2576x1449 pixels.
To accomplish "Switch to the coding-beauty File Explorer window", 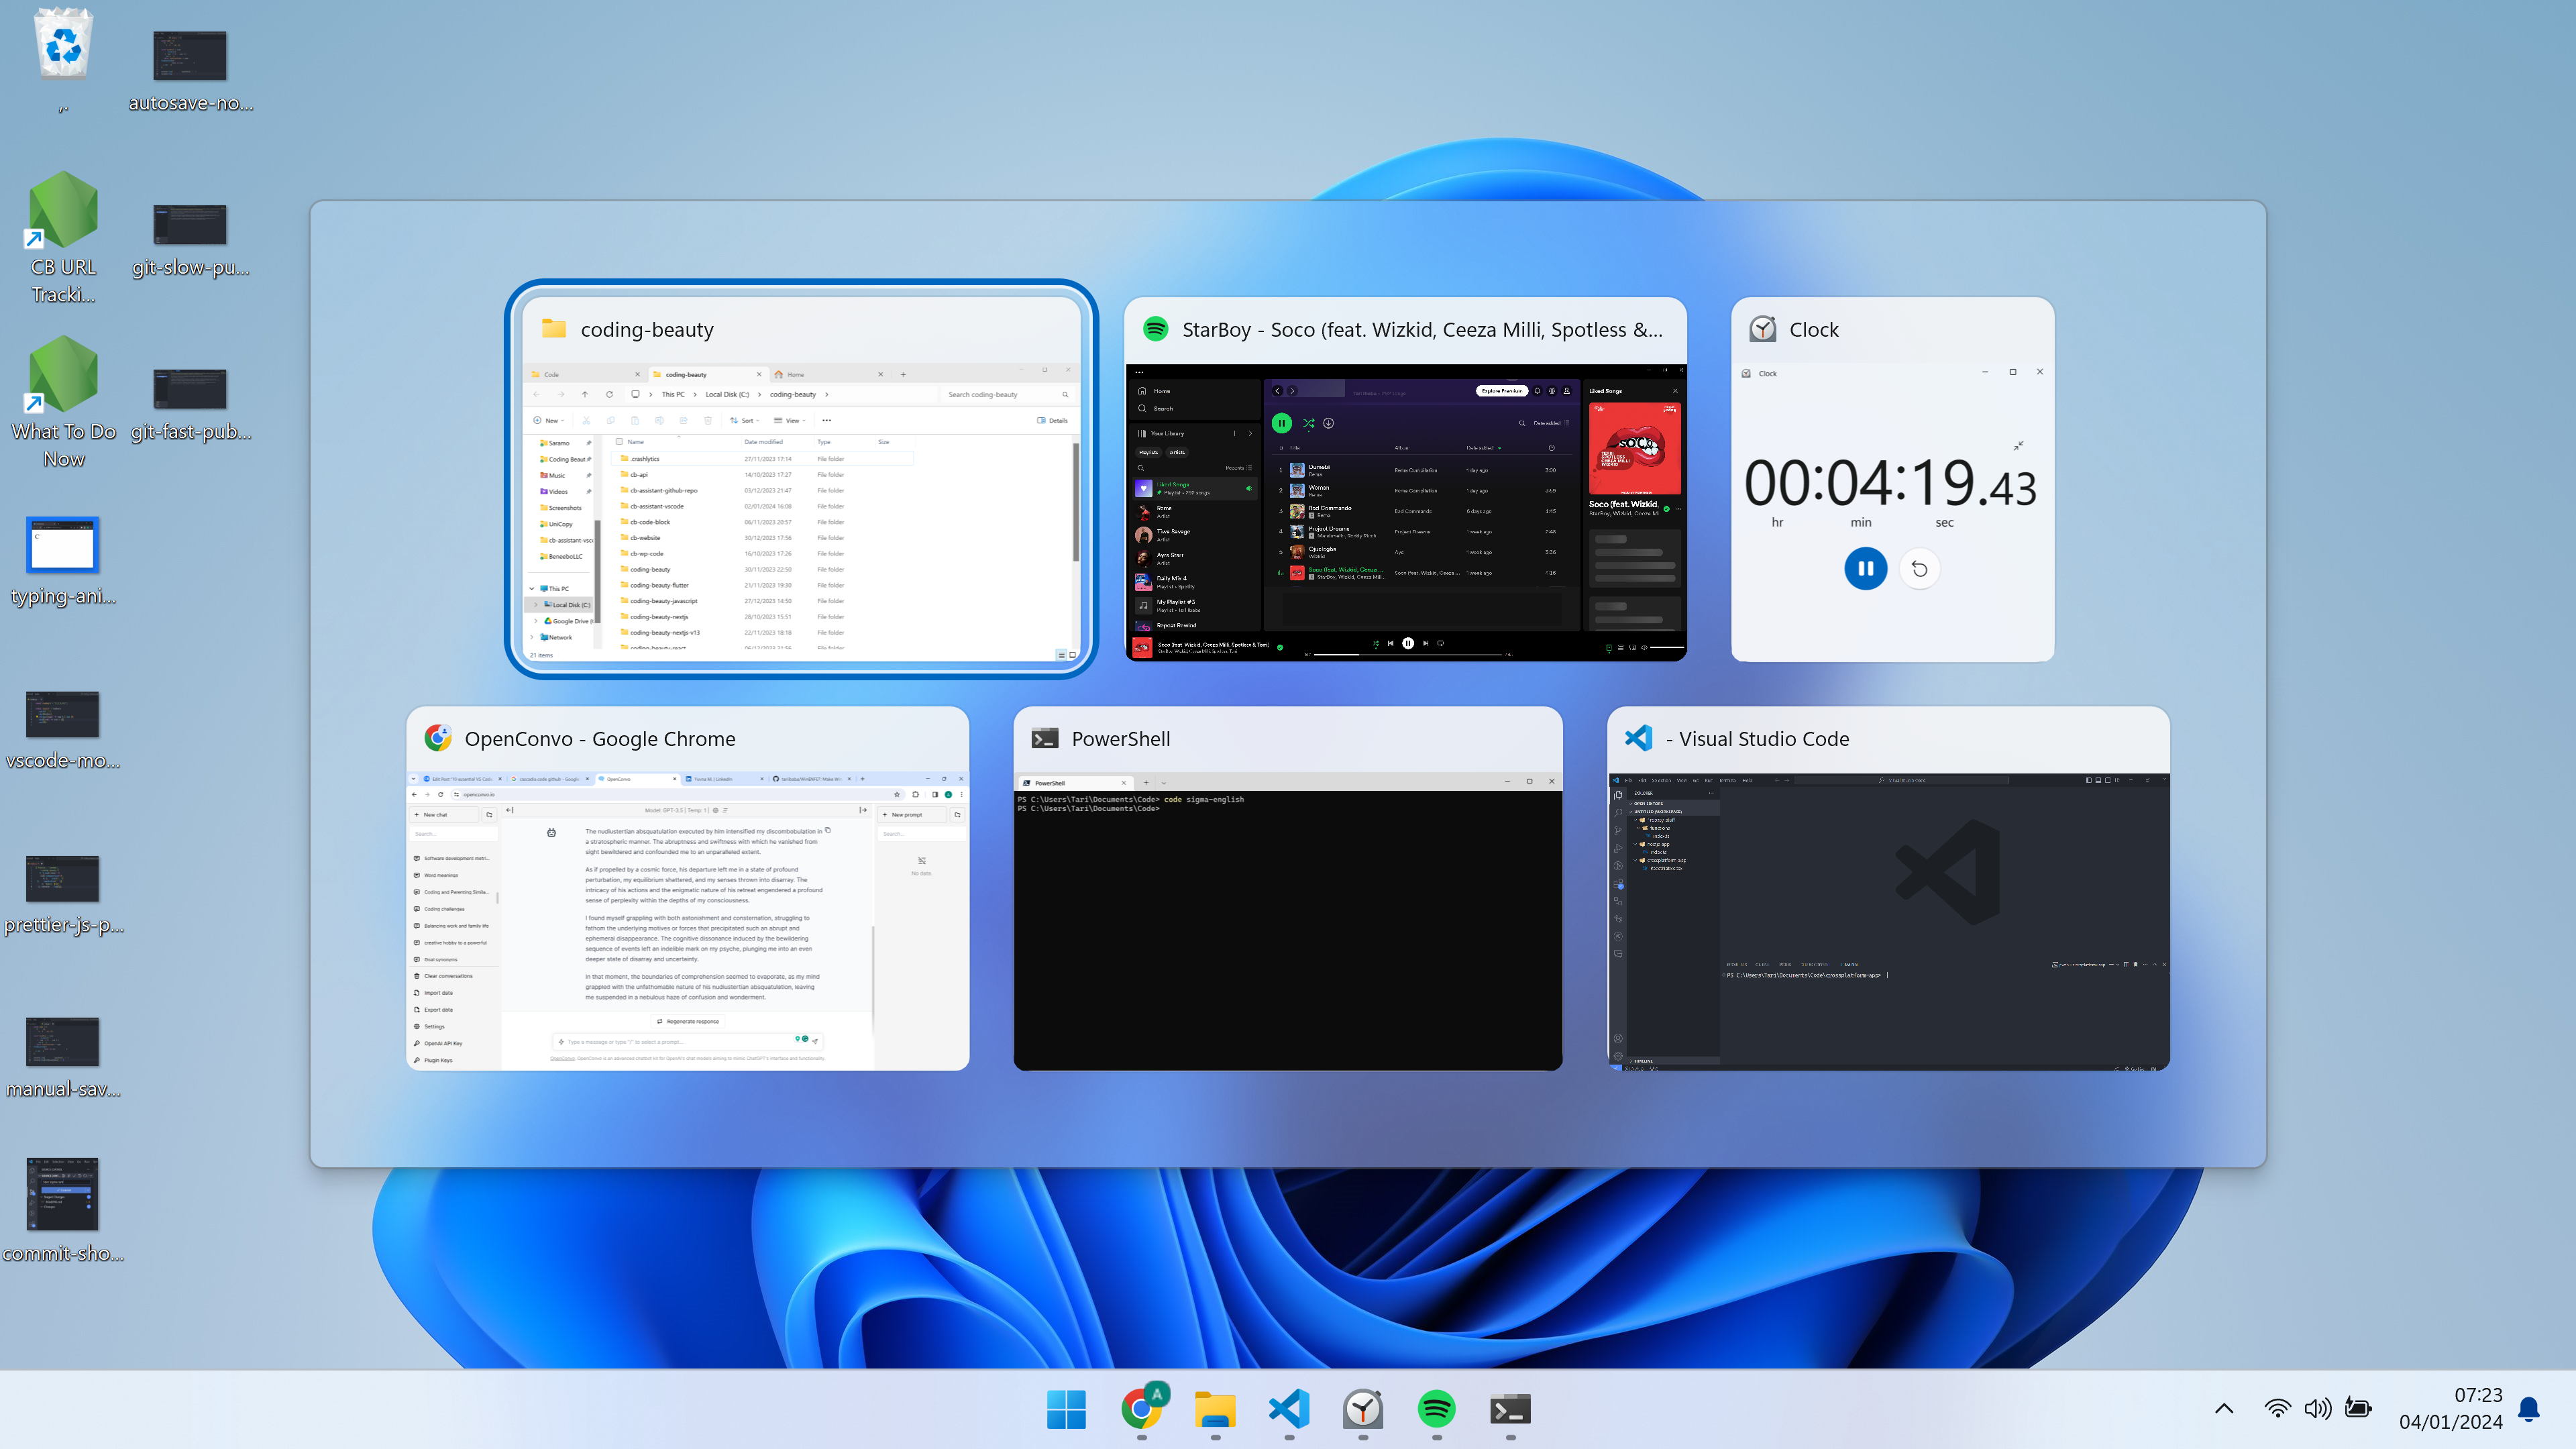I will click(801, 480).
